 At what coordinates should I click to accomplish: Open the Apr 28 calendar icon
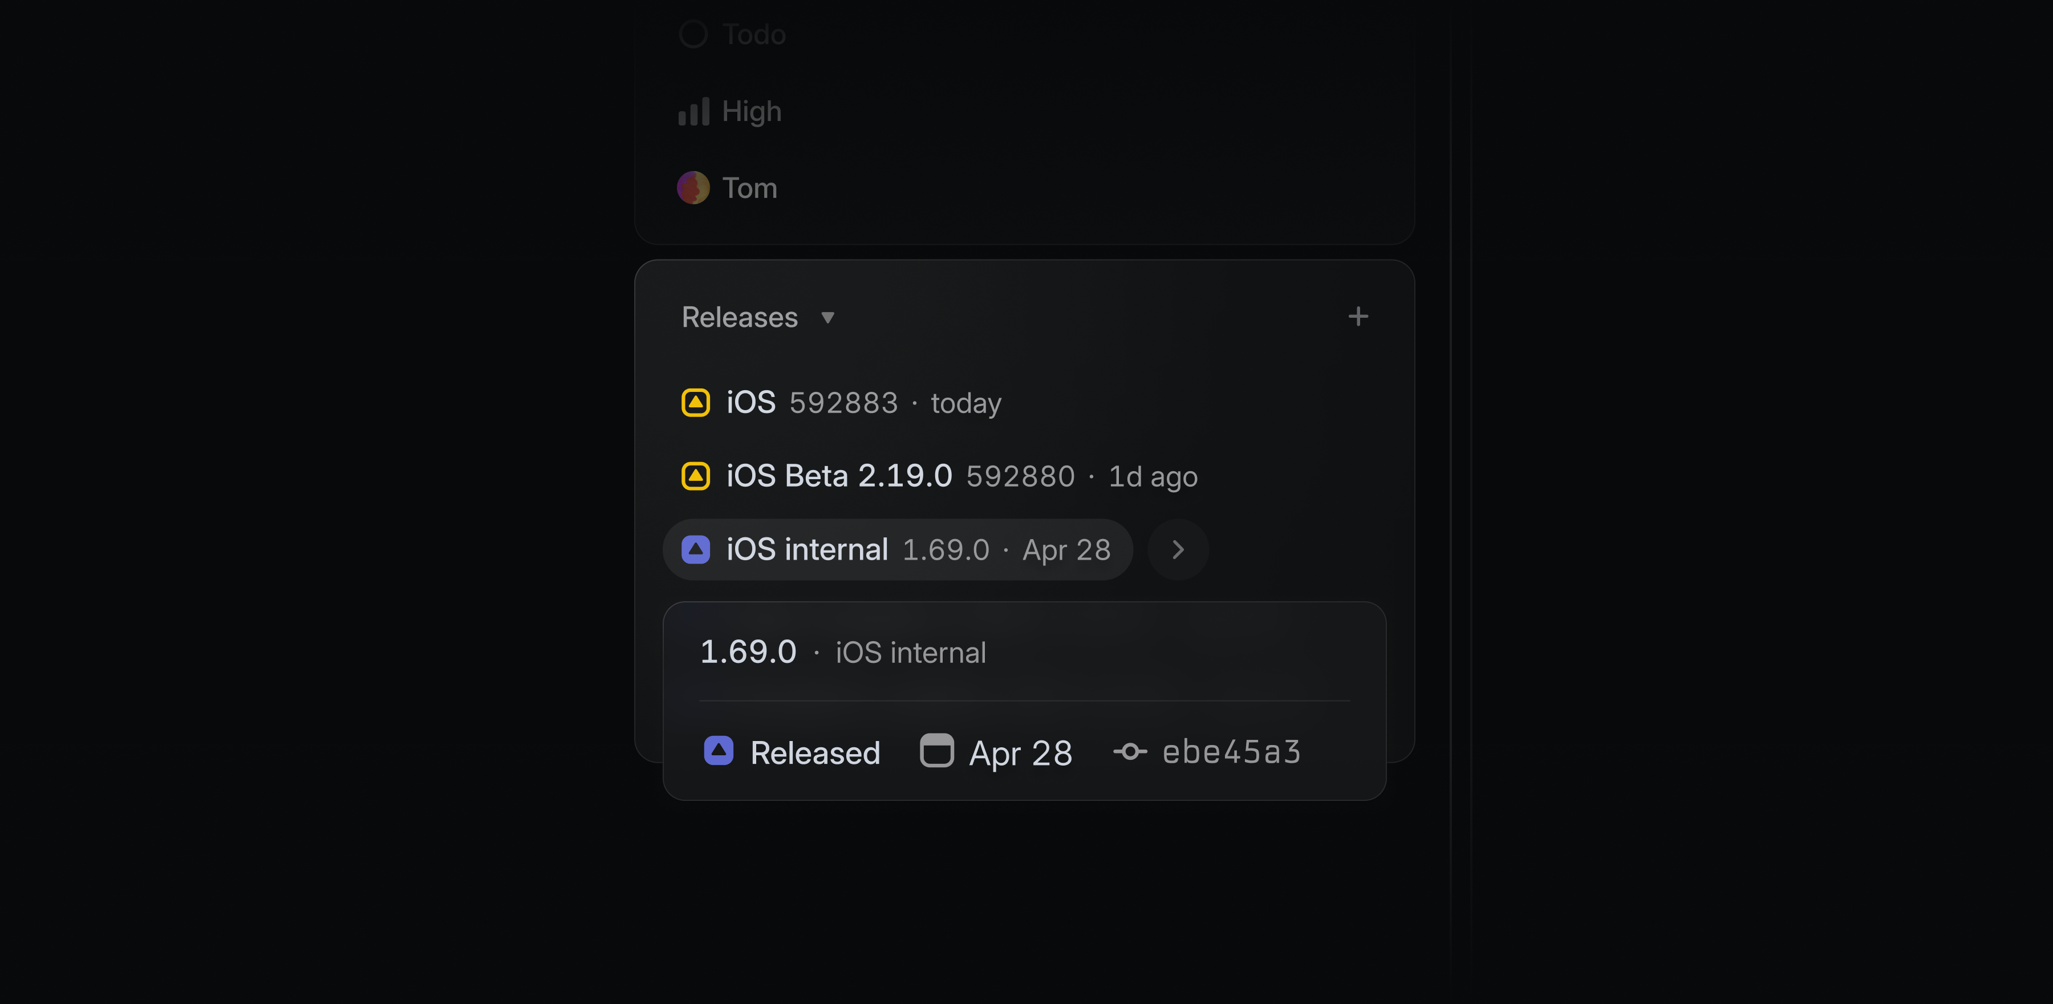tap(936, 750)
